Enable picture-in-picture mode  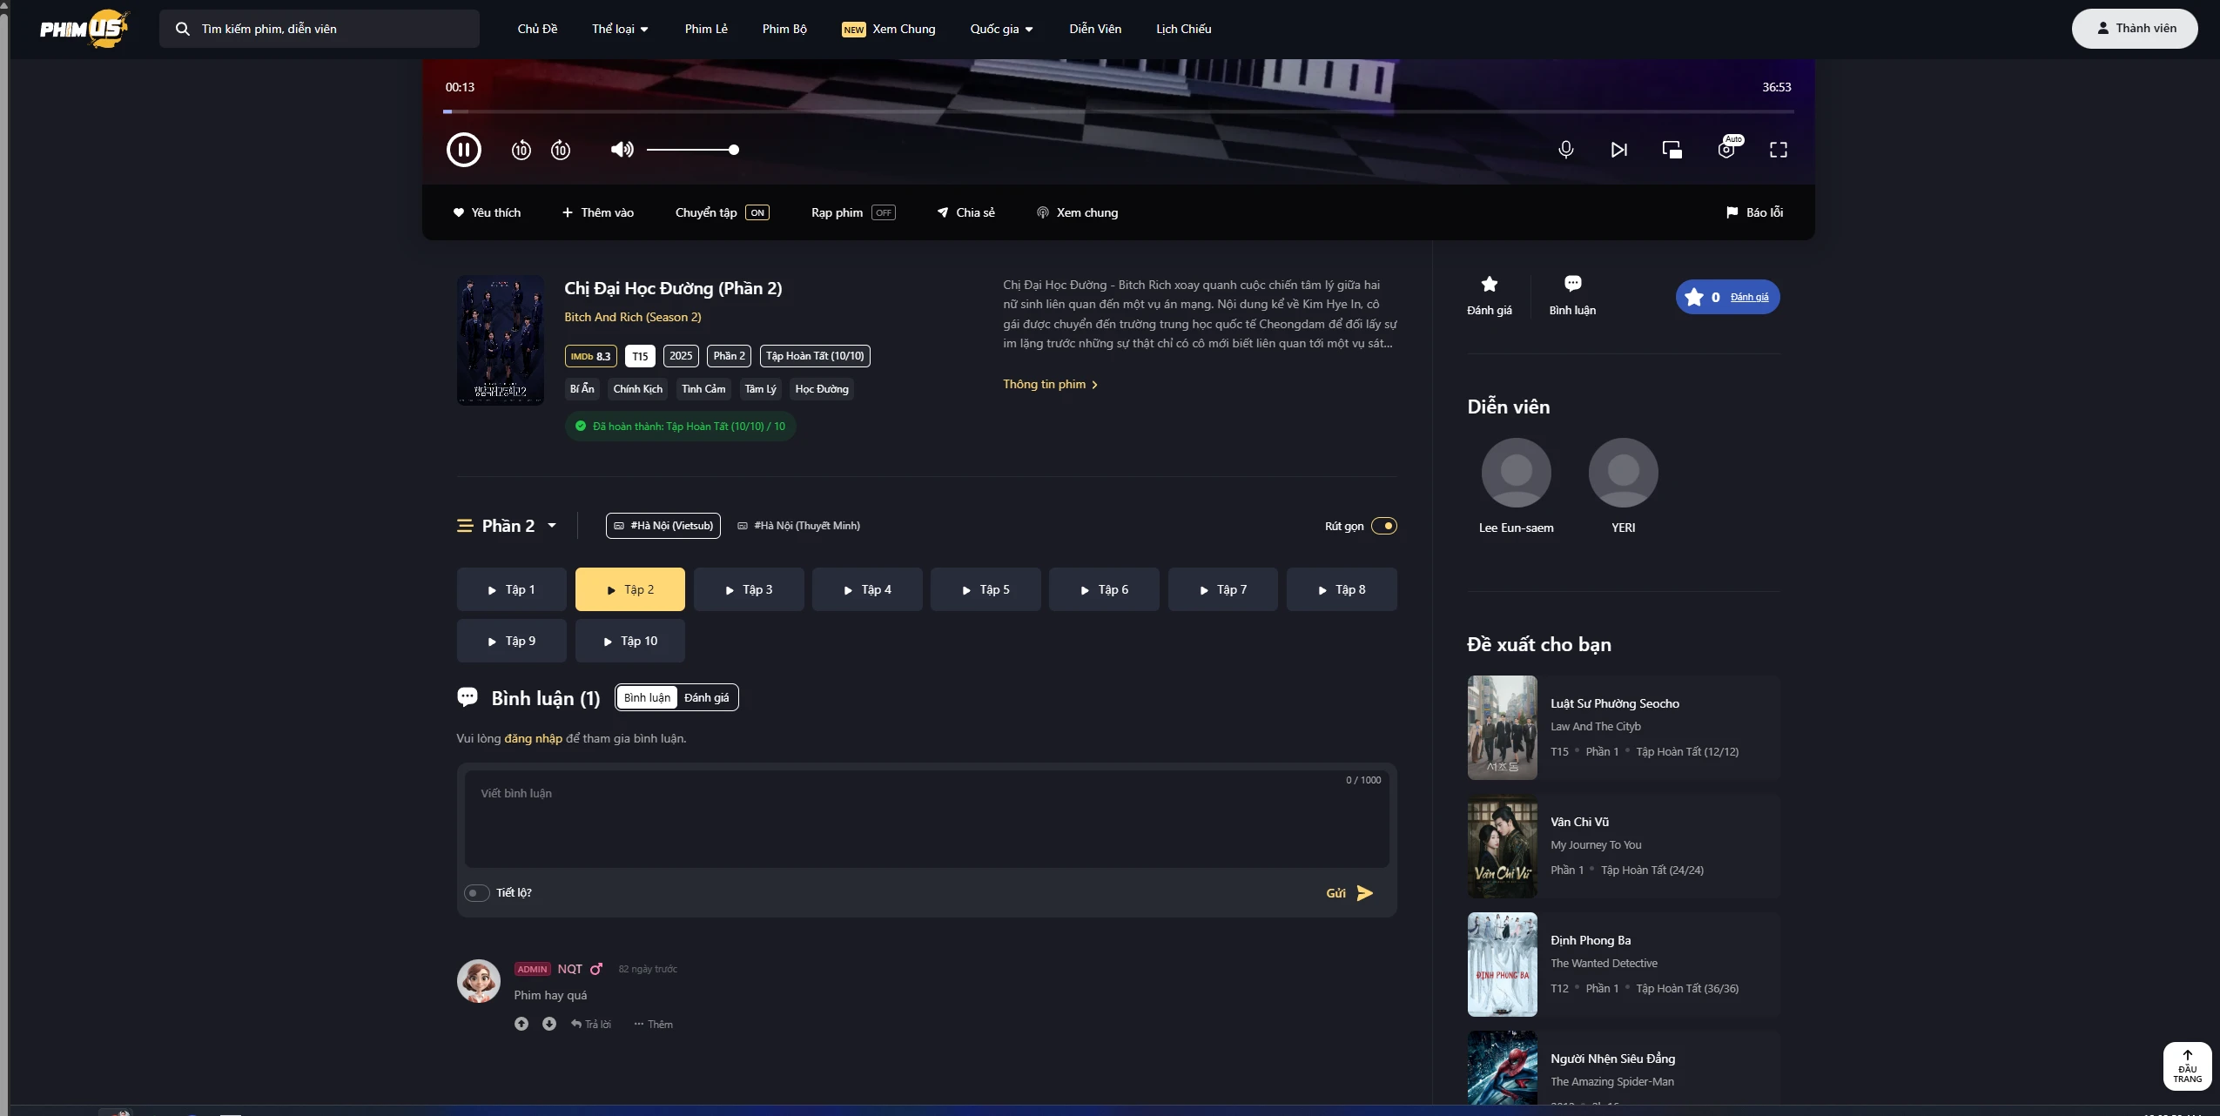point(1672,149)
